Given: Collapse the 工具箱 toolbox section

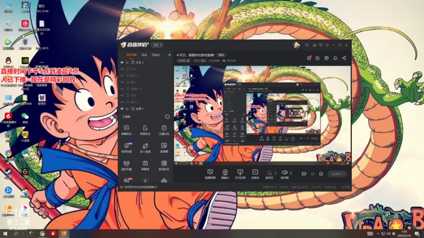Looking at the screenshot, I should [x=167, y=116].
